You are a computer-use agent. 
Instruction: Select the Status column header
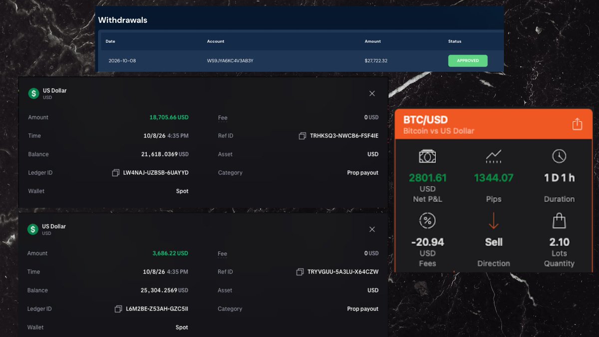pos(455,41)
